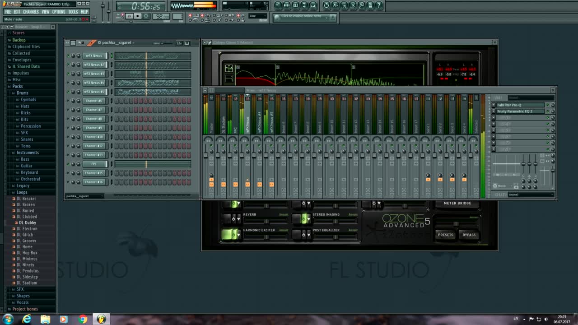Select the DL Hop Box loop
This screenshot has width=578, height=325.
click(27, 253)
